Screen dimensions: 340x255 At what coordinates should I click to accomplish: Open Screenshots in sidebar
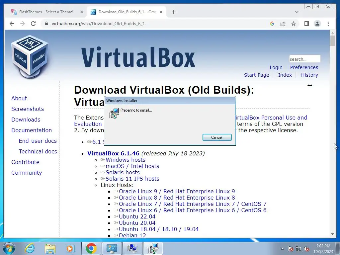(28, 109)
